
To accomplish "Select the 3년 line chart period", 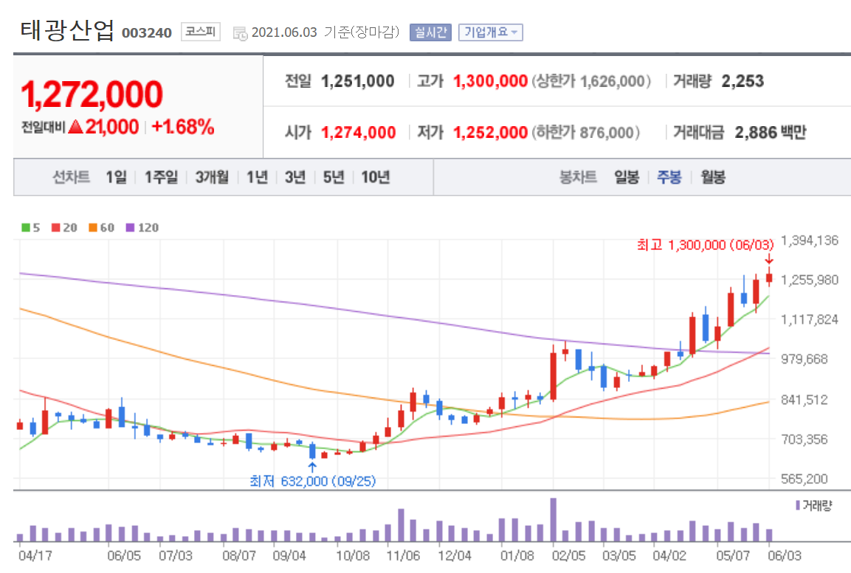I will point(295,177).
